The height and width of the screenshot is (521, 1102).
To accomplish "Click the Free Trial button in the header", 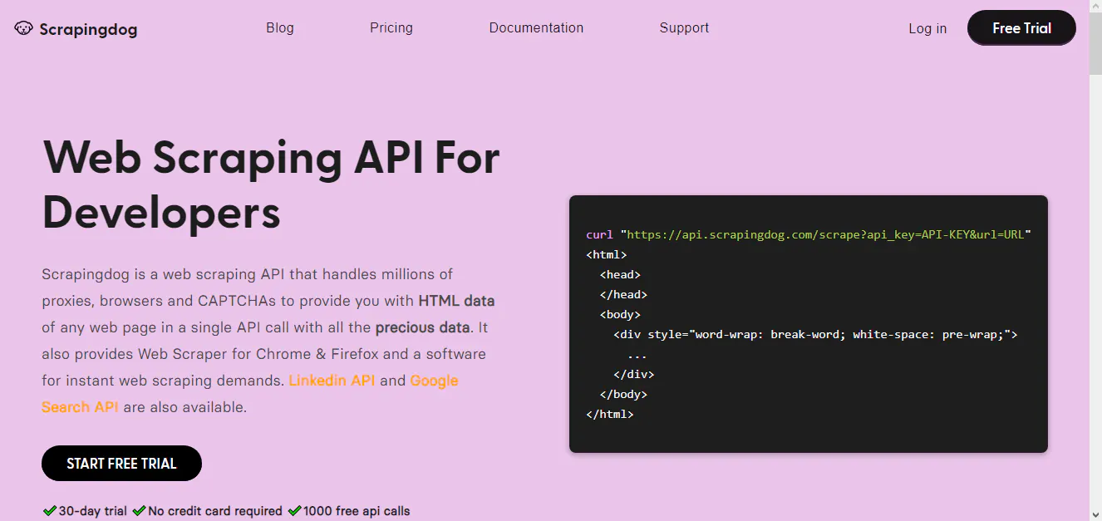I will (1021, 27).
